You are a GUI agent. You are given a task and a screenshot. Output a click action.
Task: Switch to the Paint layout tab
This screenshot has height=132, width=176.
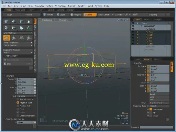(x=31, y=10)
